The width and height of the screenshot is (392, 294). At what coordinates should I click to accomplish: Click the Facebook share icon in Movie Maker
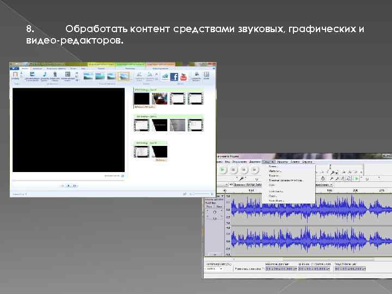pos(174,77)
